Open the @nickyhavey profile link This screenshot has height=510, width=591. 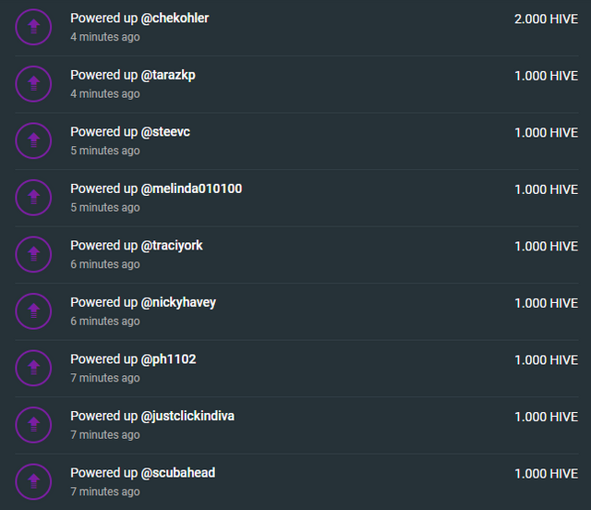[x=178, y=302]
